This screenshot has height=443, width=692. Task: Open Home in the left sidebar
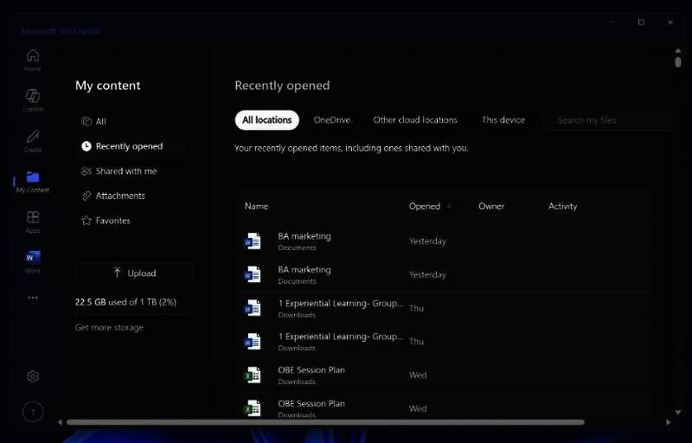(32, 59)
